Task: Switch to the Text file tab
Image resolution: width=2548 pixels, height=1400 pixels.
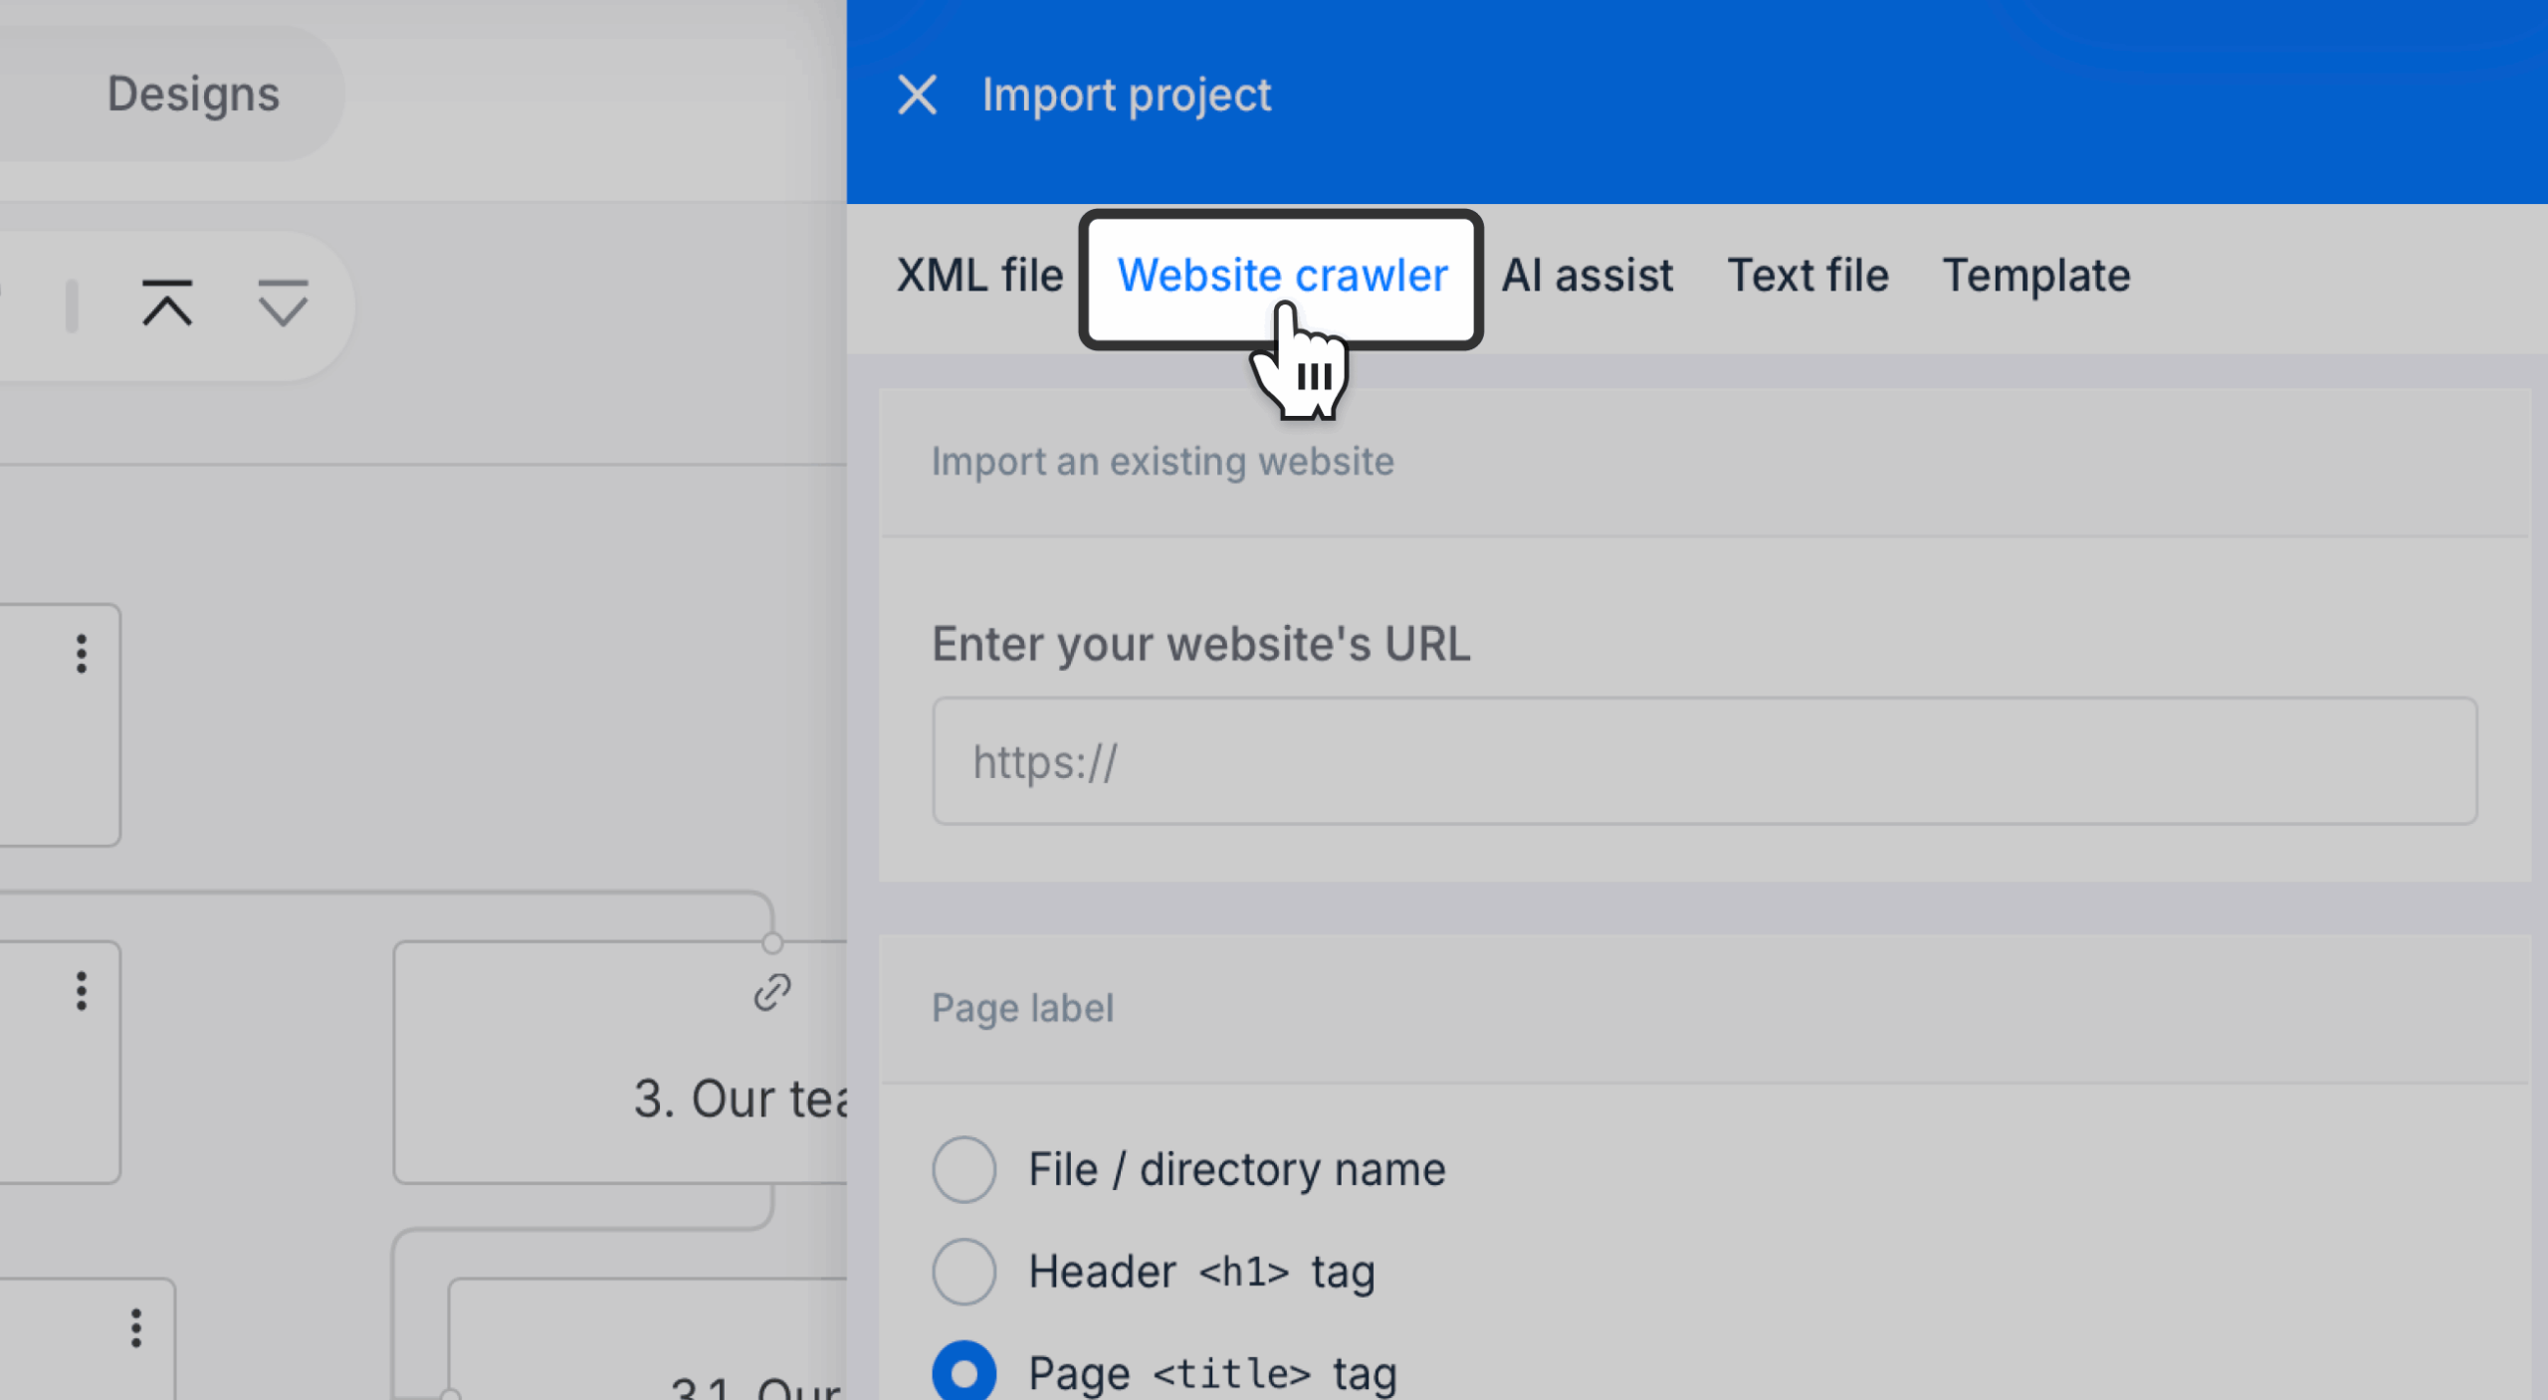Action: [x=1807, y=276]
